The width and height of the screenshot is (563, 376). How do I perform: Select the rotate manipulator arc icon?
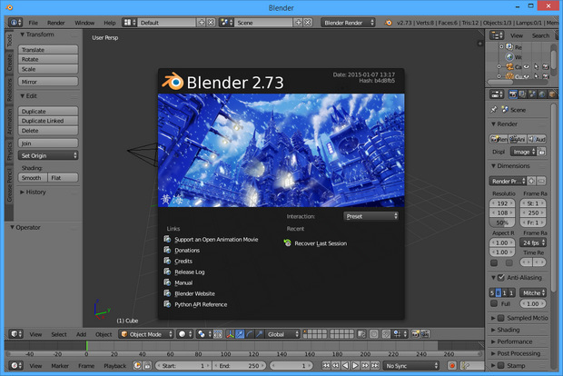(x=250, y=334)
